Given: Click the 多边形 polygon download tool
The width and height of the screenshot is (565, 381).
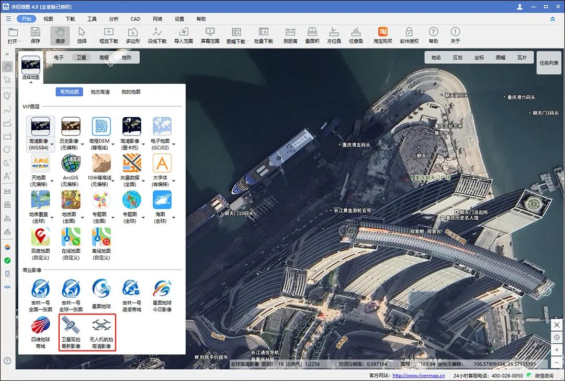Looking at the screenshot, I should [x=133, y=35].
